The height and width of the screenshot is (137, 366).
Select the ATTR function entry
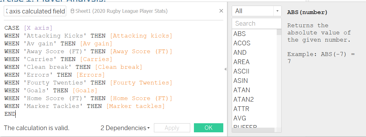pyautogui.click(x=241, y=109)
